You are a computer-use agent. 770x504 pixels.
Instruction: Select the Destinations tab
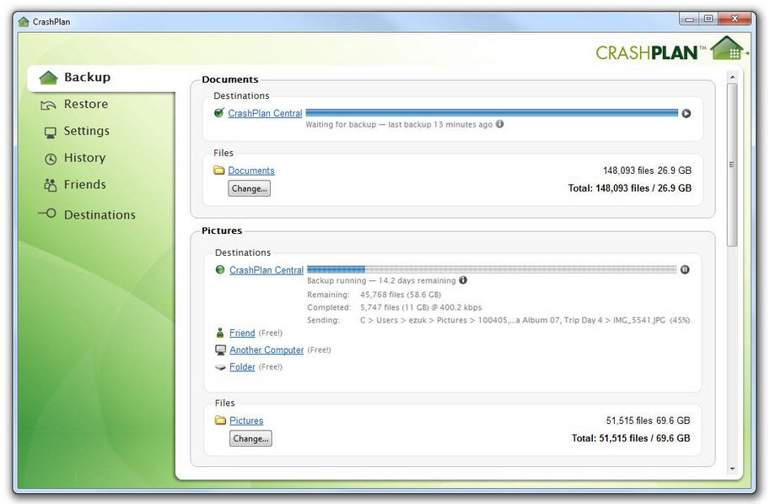99,214
